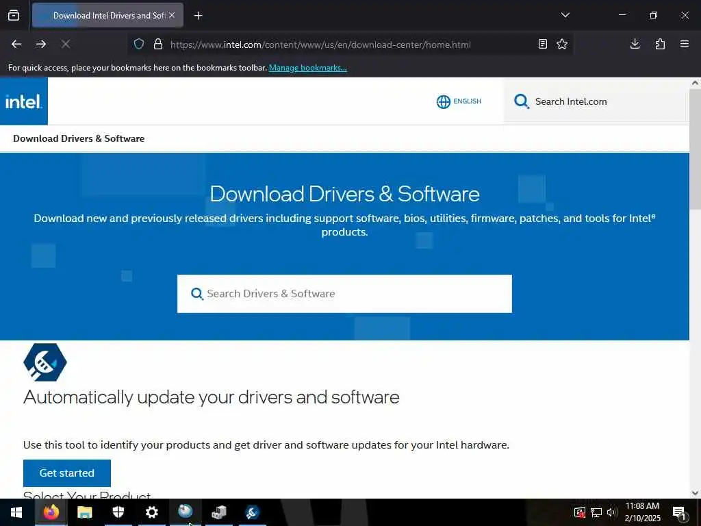Open Settings gear in the taskbar

152,512
